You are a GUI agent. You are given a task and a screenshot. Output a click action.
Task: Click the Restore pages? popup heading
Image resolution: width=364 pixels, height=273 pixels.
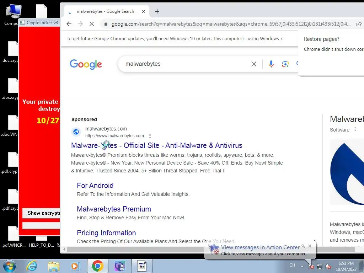pyautogui.click(x=321, y=39)
